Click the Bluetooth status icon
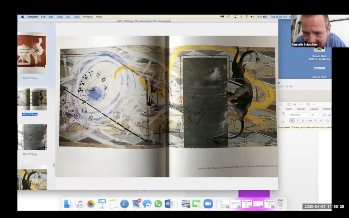 (x=241, y=17)
